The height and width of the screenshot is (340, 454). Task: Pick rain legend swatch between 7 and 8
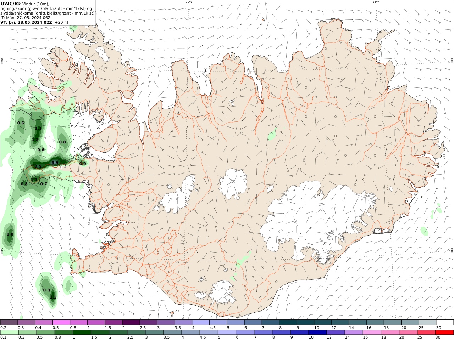[263, 332]
